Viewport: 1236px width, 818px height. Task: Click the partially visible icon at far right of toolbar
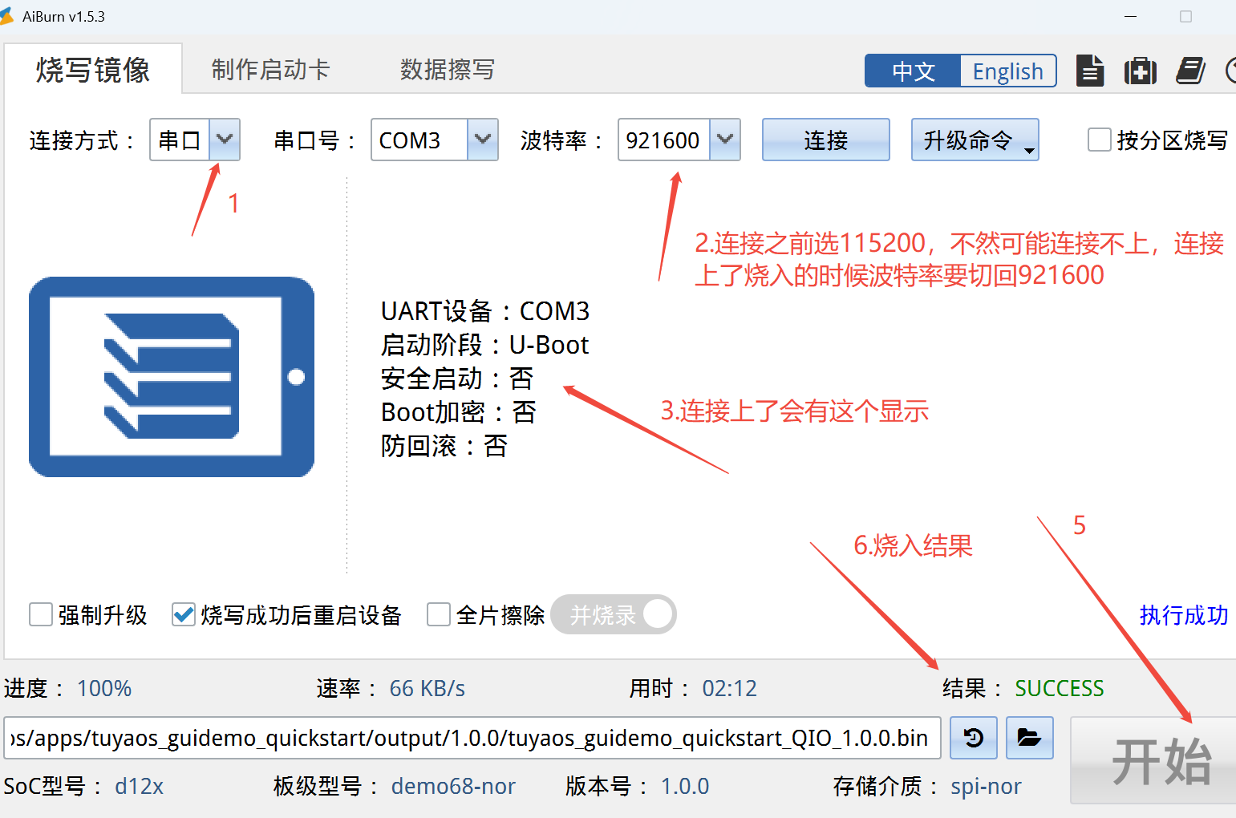pyautogui.click(x=1231, y=71)
